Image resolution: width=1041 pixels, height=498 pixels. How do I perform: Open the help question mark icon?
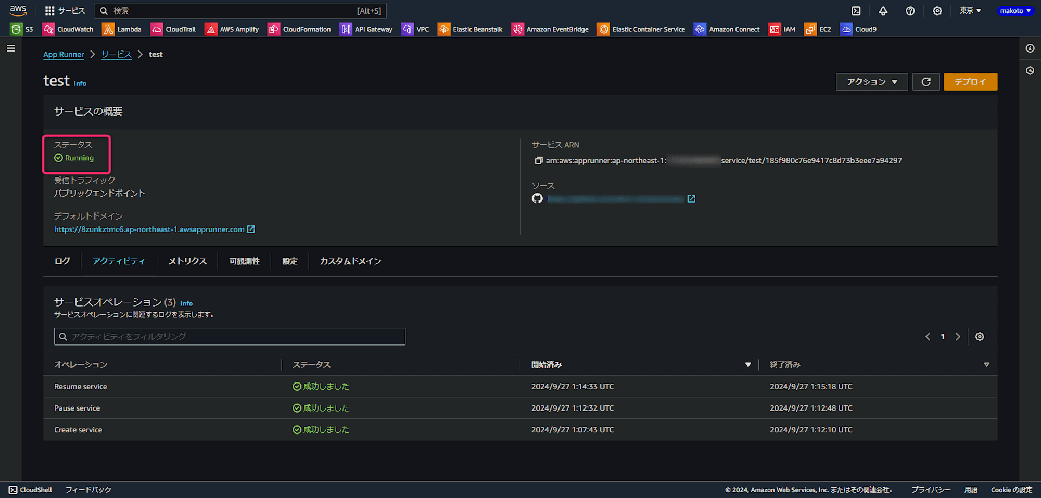coord(910,10)
